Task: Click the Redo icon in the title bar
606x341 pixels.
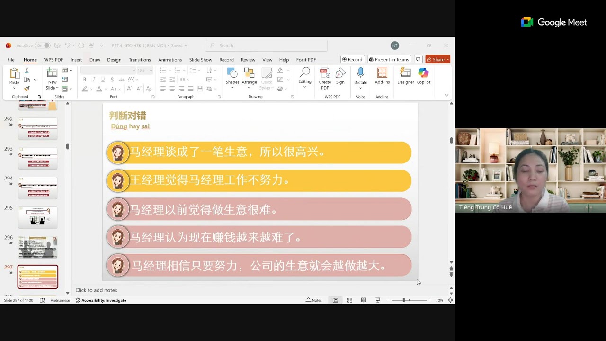Action: click(x=81, y=45)
